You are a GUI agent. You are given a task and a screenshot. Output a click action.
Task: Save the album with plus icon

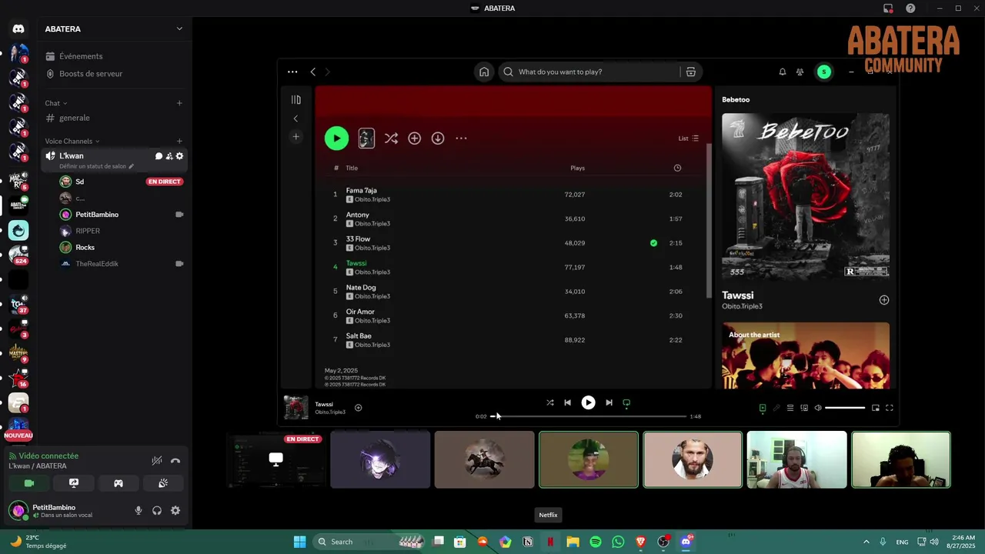[x=414, y=138]
